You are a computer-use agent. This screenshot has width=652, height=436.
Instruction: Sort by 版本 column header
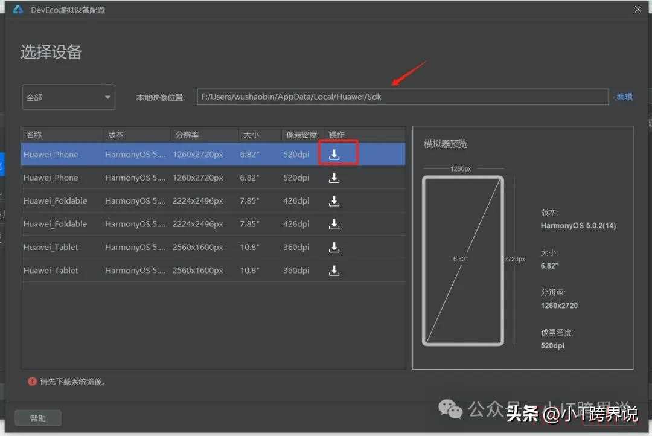click(115, 135)
